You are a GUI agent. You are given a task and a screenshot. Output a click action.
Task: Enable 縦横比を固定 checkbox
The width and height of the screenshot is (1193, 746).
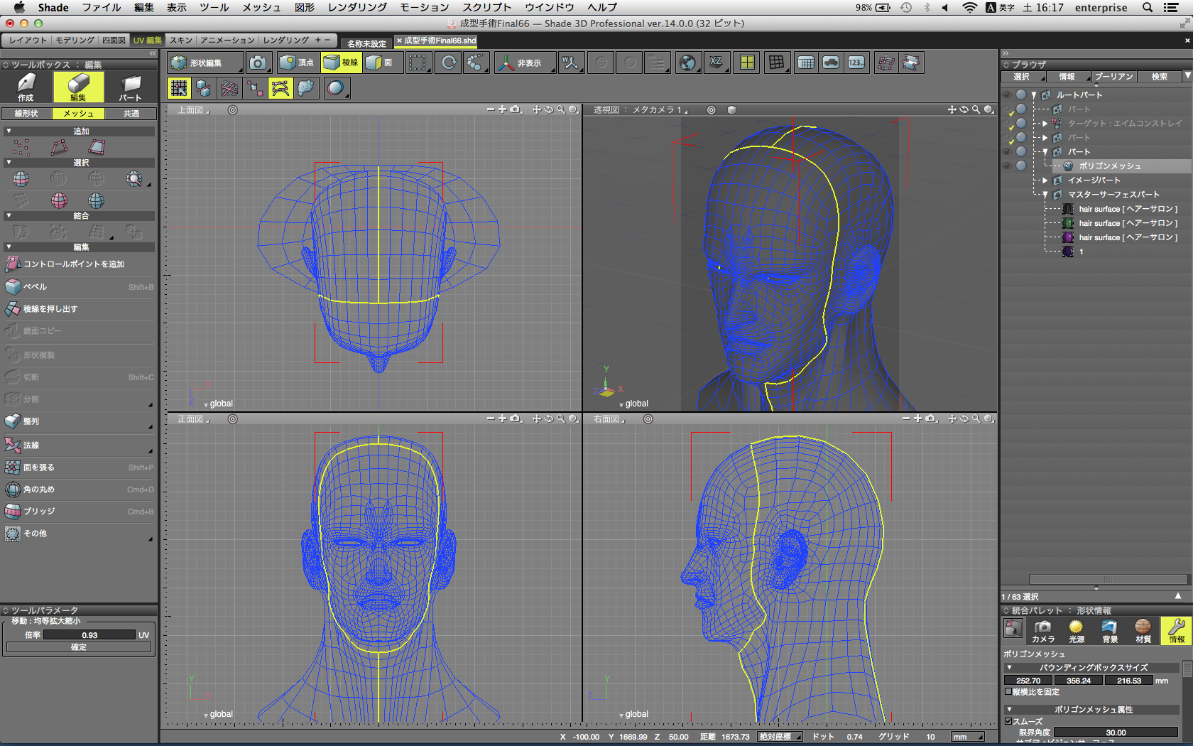click(1008, 691)
